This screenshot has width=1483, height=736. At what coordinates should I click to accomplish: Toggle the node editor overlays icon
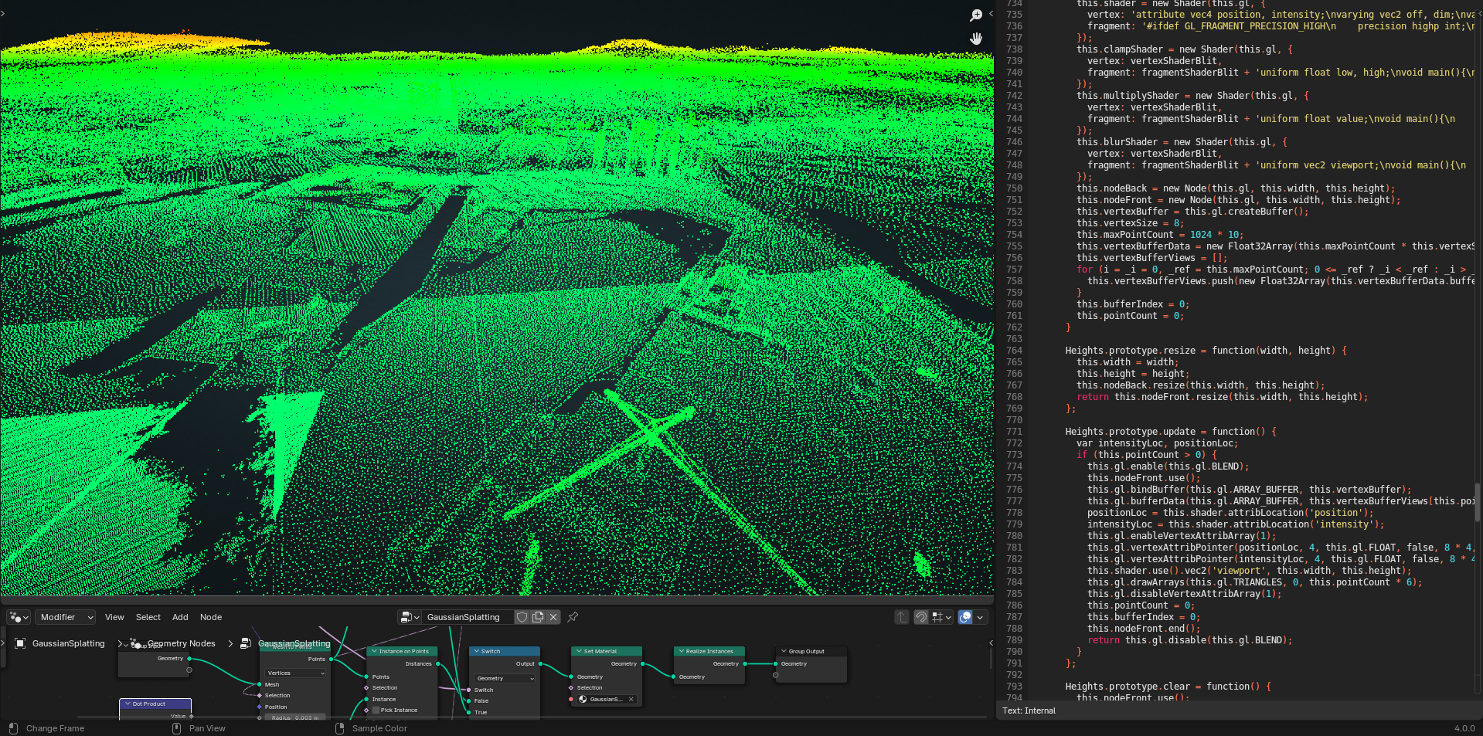pyautogui.click(x=965, y=617)
